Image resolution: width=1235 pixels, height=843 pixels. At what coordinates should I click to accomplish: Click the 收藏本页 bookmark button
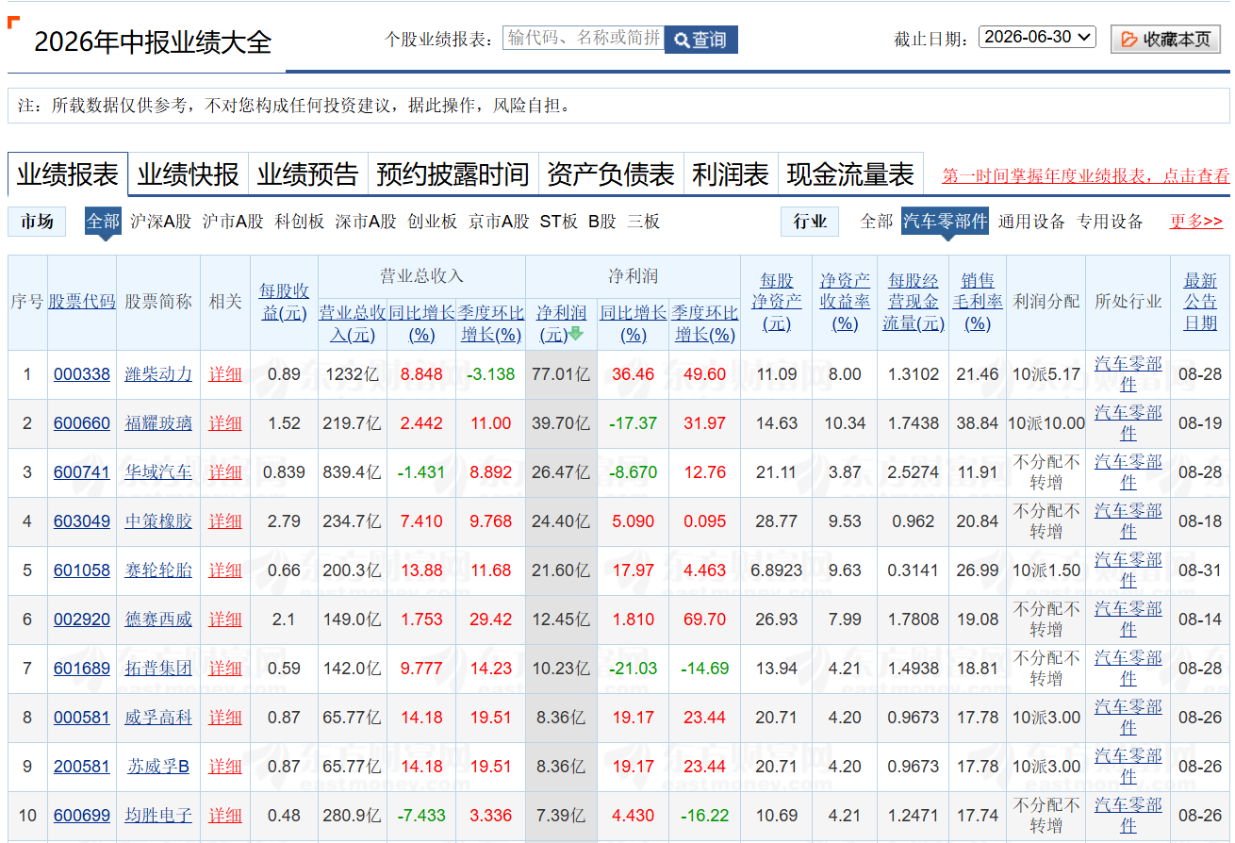[x=1165, y=40]
